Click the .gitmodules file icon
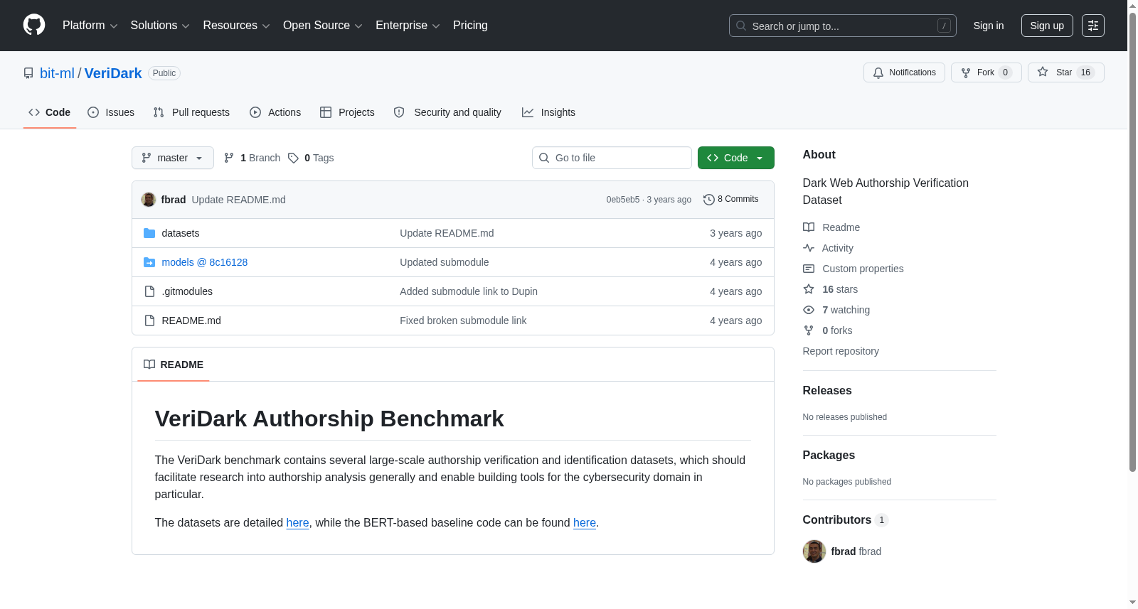The width and height of the screenshot is (1138, 609). coord(149,291)
